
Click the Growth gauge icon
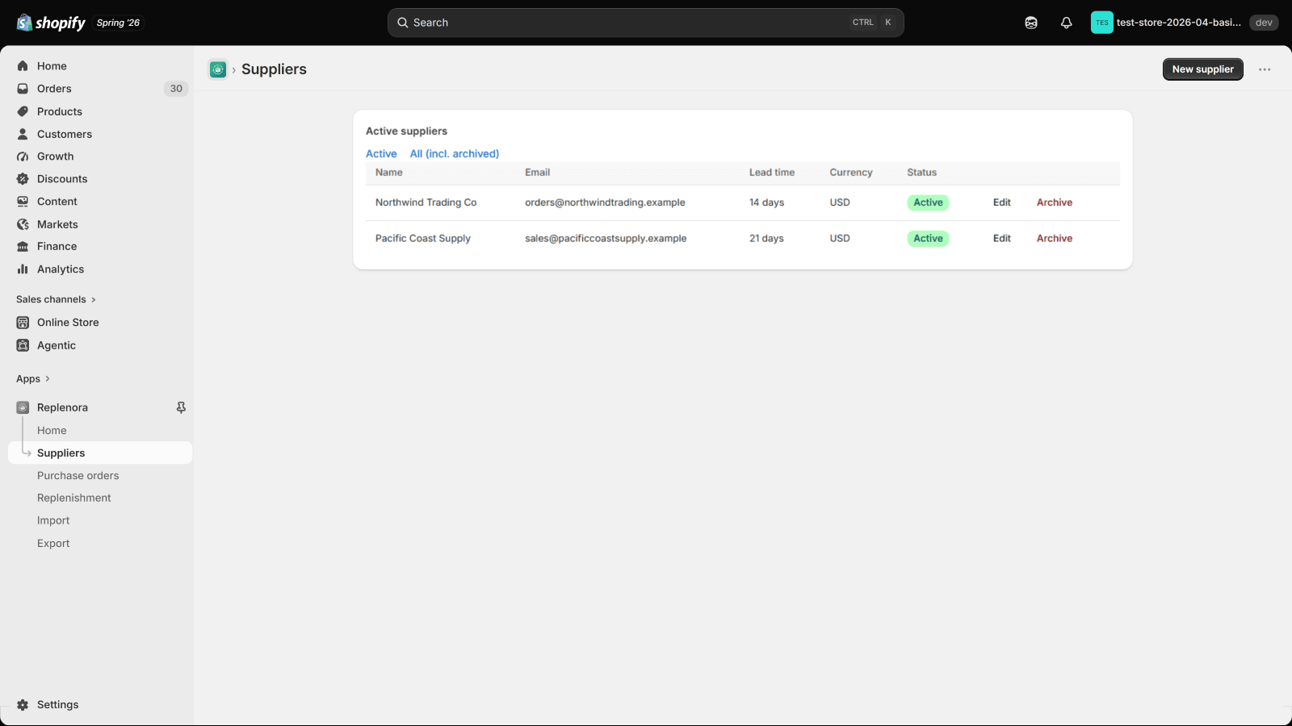23,156
